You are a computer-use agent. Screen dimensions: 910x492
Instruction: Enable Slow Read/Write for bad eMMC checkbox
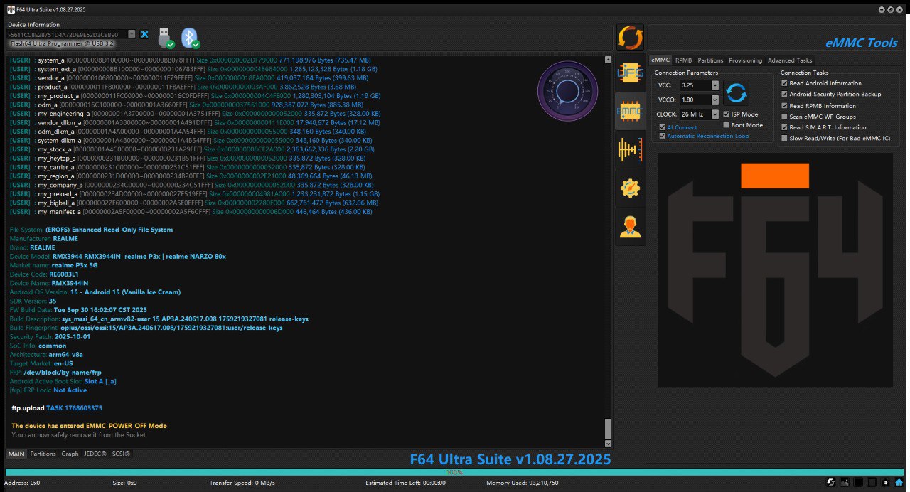[x=784, y=139]
